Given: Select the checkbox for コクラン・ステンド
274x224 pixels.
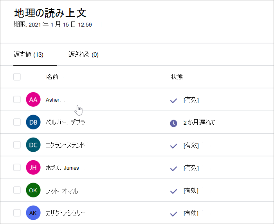Looking at the screenshot, I should coord(17,145).
